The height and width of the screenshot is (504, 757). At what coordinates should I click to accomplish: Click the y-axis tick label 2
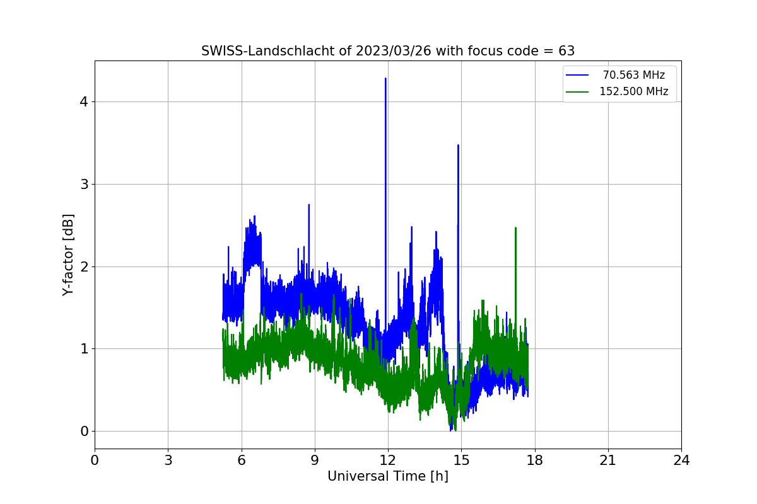[x=84, y=266]
